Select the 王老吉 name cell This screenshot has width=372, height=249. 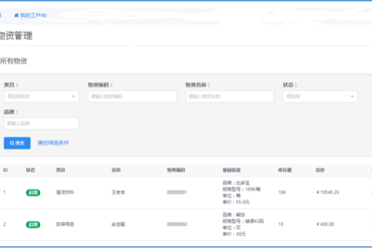(118, 193)
